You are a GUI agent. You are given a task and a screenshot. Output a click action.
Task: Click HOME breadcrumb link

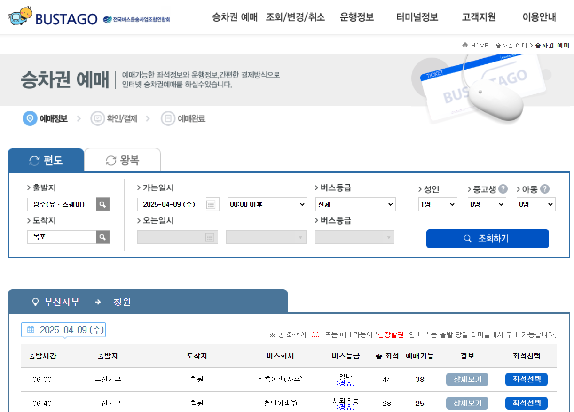point(480,46)
